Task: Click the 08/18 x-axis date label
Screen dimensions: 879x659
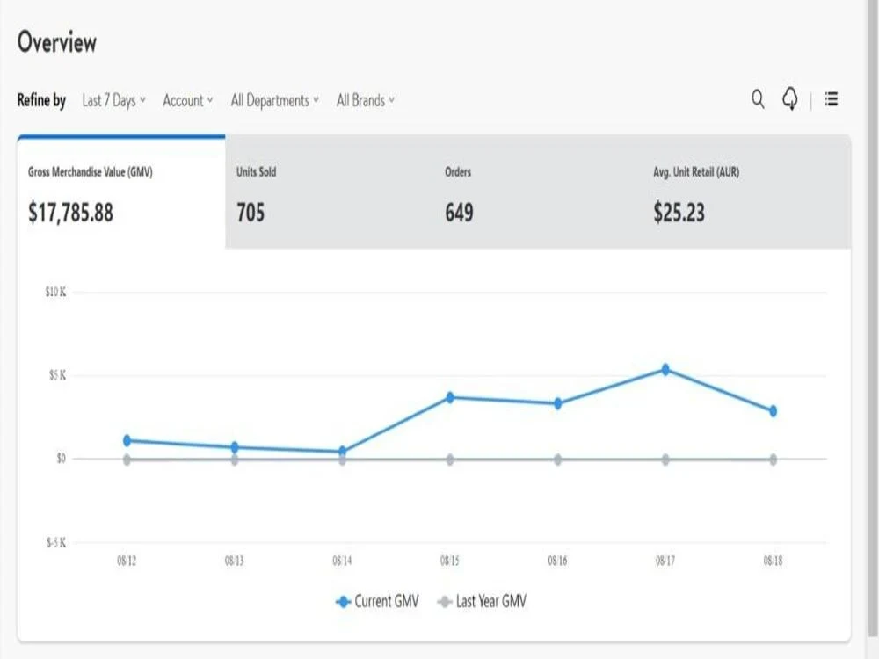Action: point(773,561)
